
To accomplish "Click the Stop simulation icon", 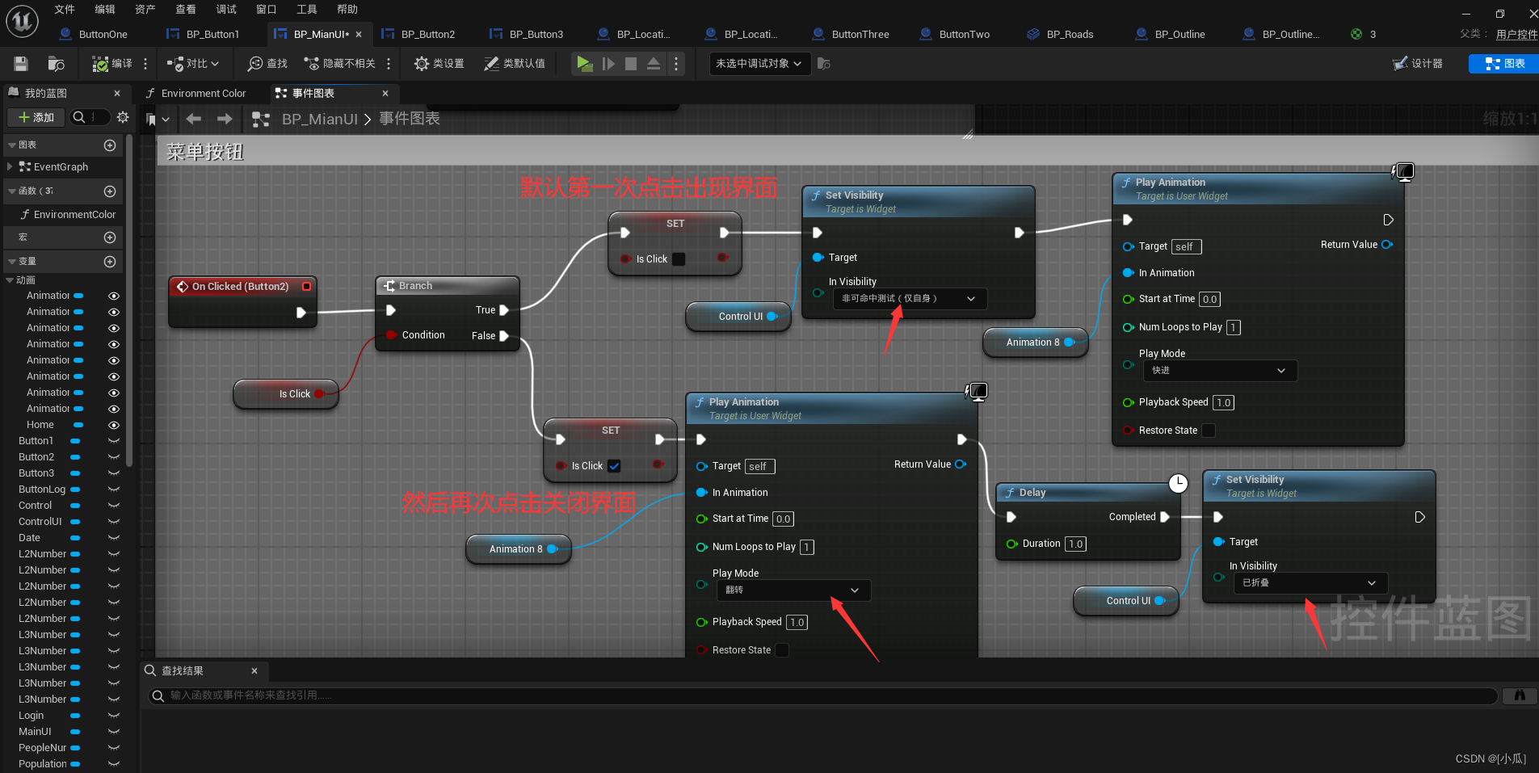I will coord(631,63).
